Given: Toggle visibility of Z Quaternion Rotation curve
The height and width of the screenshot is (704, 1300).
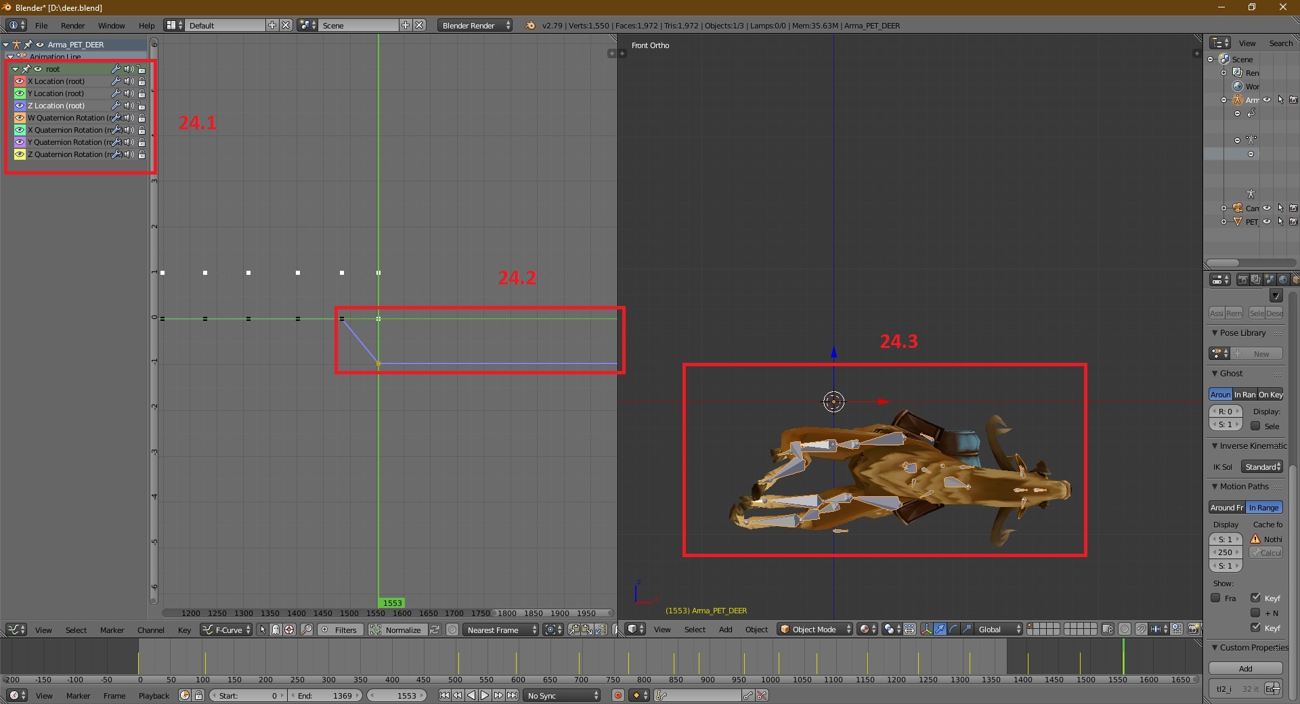Looking at the screenshot, I should pyautogui.click(x=20, y=154).
